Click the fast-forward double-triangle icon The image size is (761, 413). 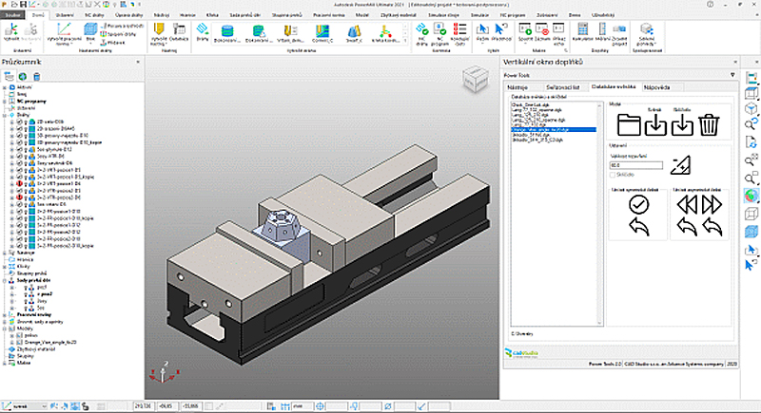[x=712, y=205]
